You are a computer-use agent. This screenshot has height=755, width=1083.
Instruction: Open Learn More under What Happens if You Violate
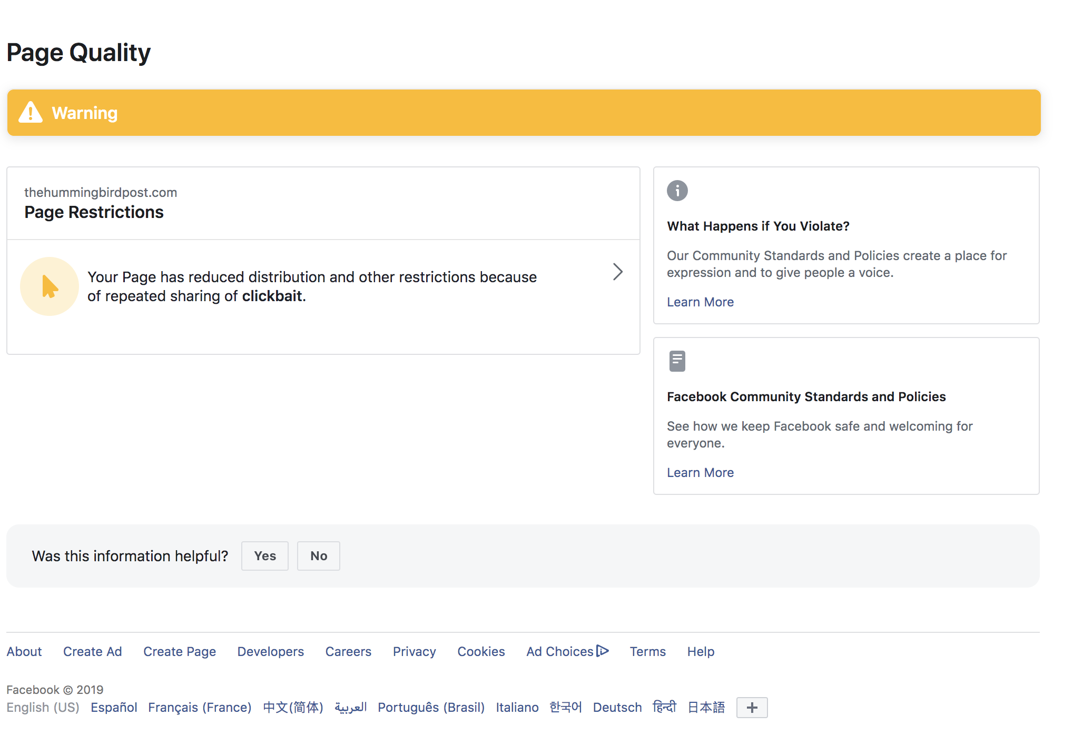coord(700,302)
